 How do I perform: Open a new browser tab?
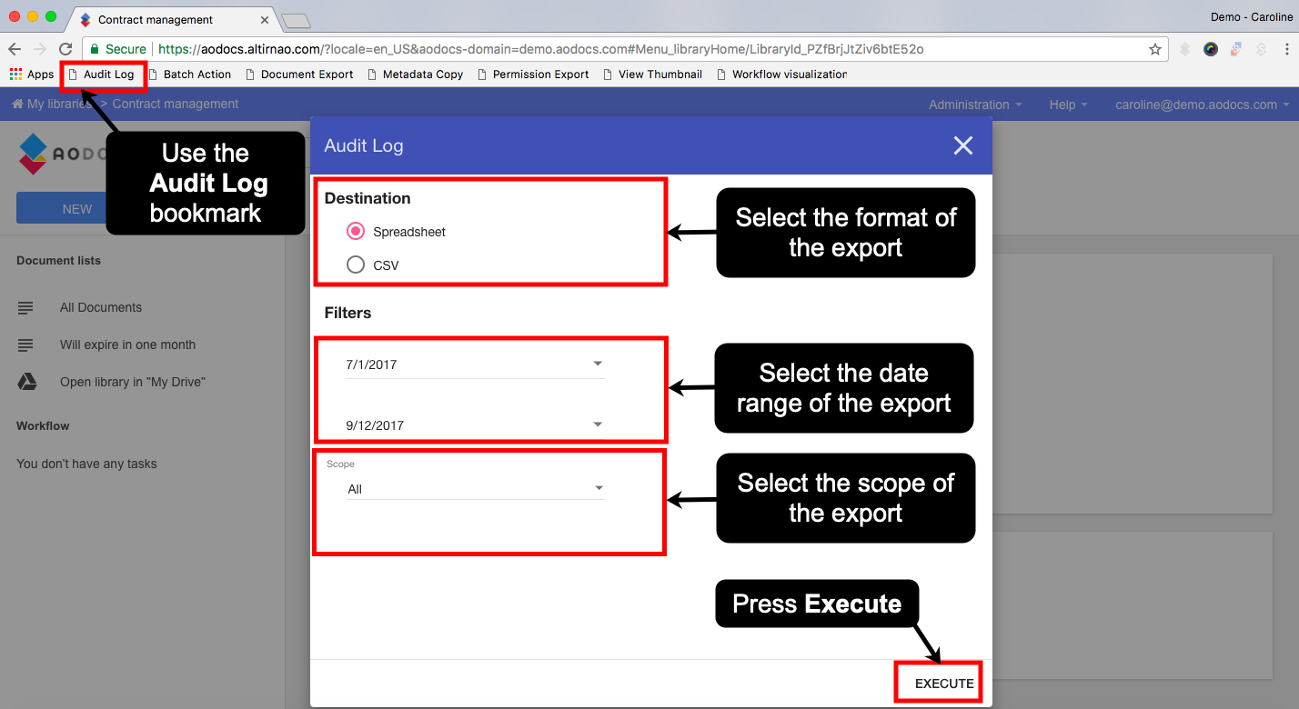297,20
